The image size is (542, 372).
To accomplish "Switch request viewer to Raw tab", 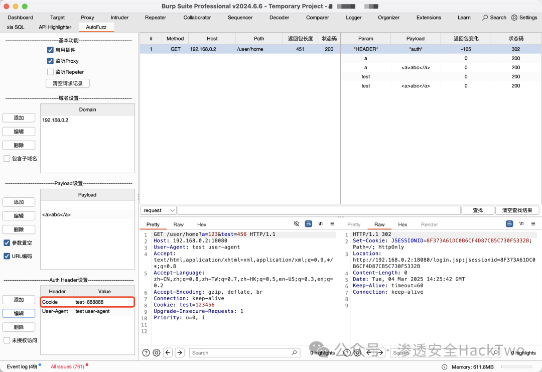I will coord(178,224).
